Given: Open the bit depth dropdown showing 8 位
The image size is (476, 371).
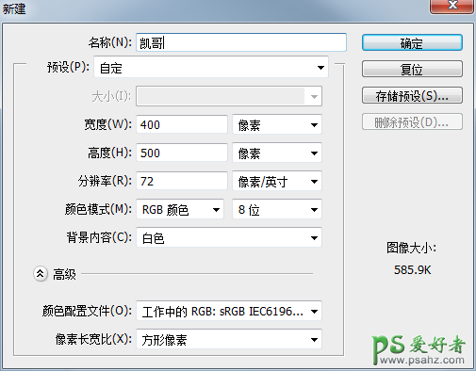Looking at the screenshot, I should click(277, 209).
